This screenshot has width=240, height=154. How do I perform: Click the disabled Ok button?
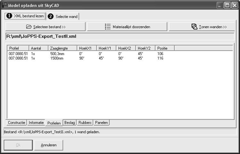point(18,145)
